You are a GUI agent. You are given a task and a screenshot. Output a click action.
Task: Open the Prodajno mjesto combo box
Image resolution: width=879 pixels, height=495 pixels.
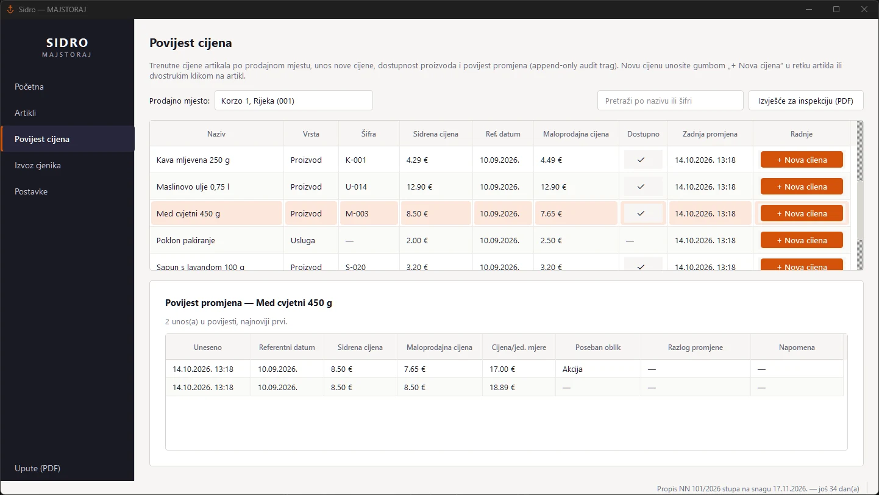tap(293, 101)
